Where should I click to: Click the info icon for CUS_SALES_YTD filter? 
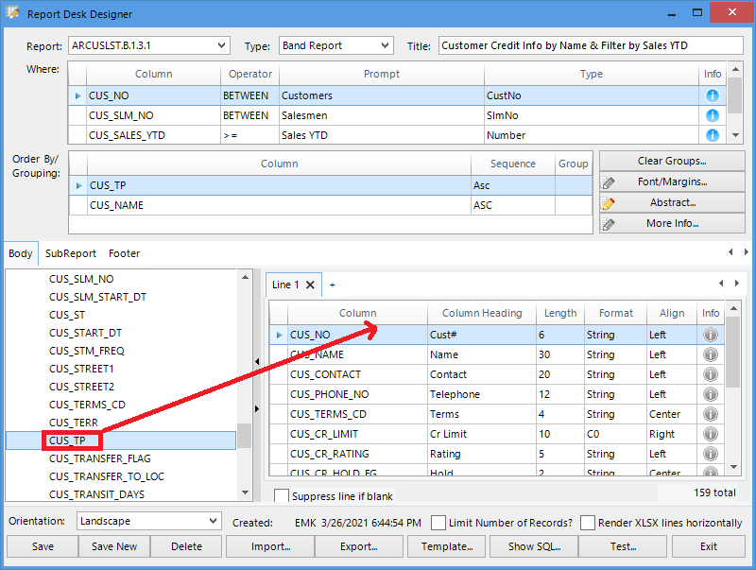pyautogui.click(x=712, y=135)
